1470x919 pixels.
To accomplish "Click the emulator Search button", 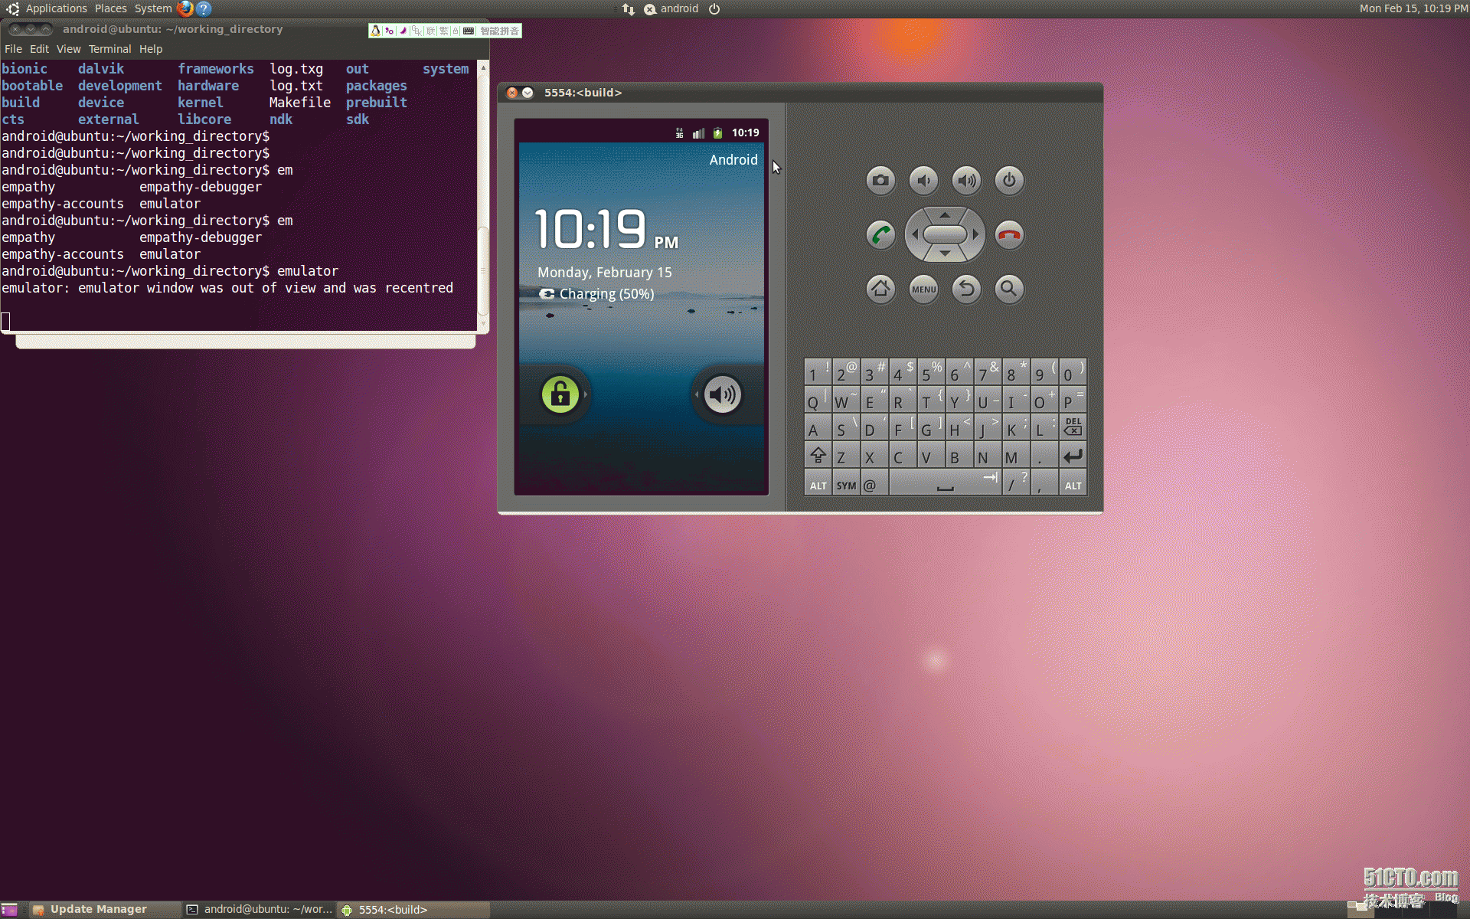I will (1009, 289).
